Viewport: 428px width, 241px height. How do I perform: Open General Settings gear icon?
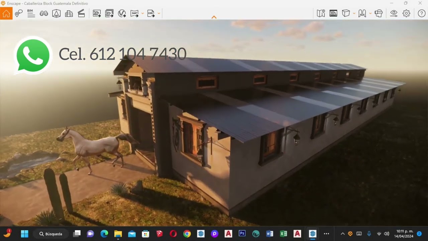click(x=406, y=13)
